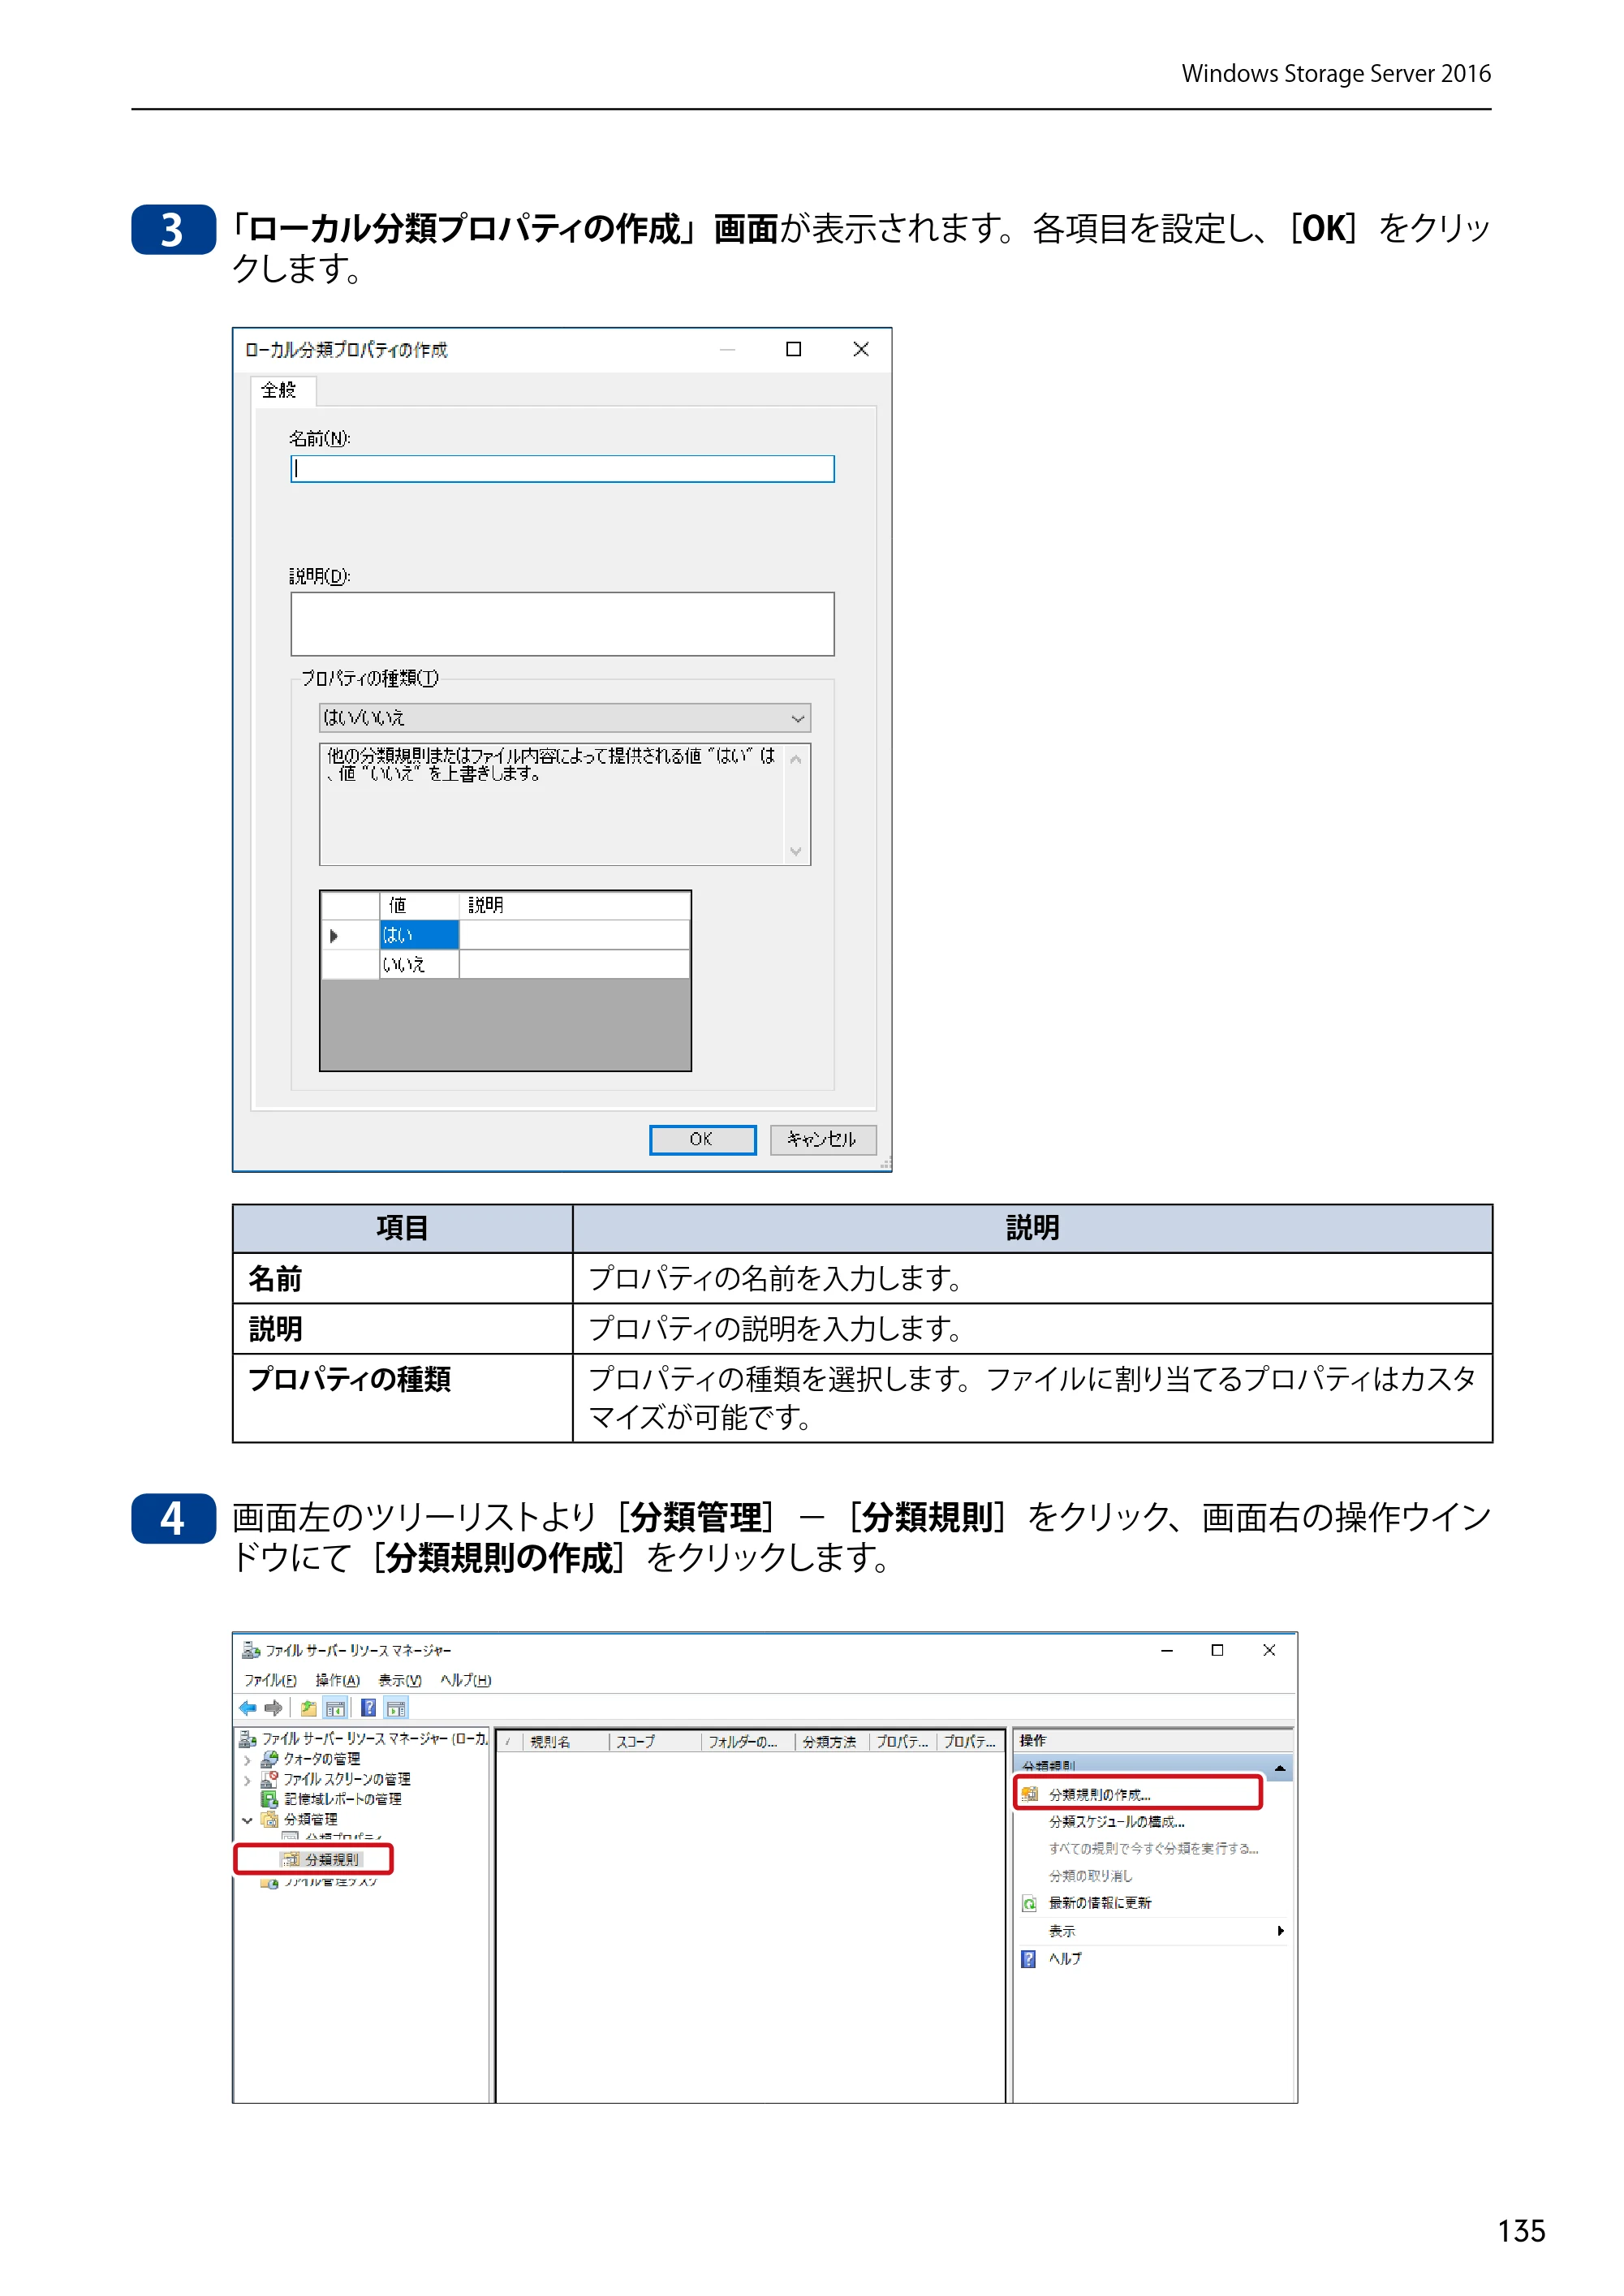Select the いいえ value cell

(x=419, y=964)
